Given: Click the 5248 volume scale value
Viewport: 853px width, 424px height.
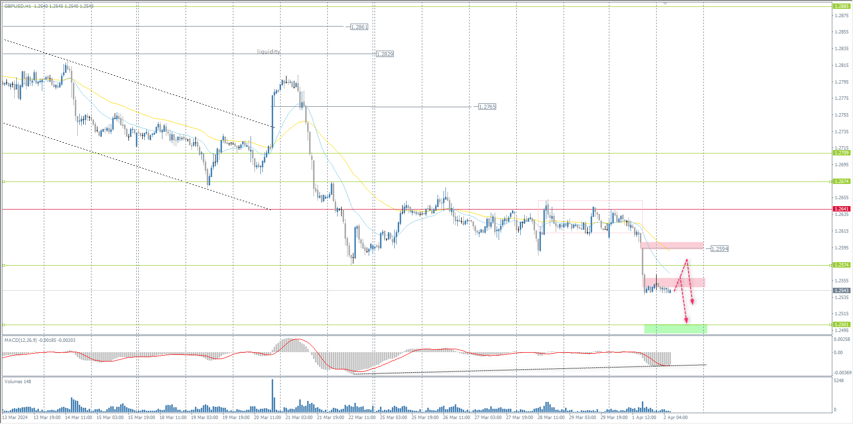Looking at the screenshot, I should tap(839, 381).
